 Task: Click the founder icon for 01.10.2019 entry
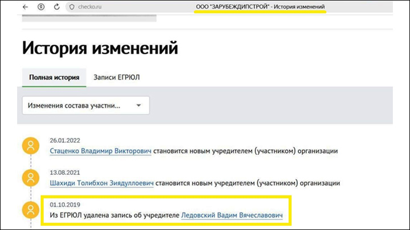pos(30,210)
